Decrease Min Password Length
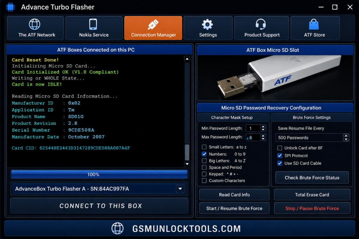This screenshot has height=239, width=359. coord(263,130)
